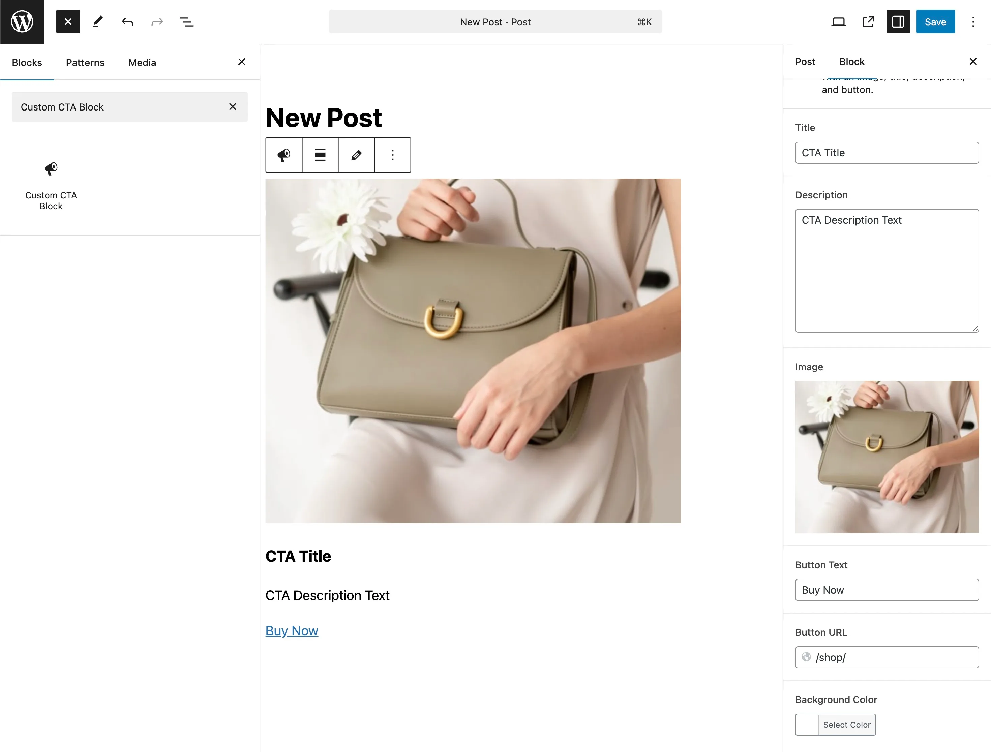
Task: Toggle the block inserter button
Action: (68, 22)
